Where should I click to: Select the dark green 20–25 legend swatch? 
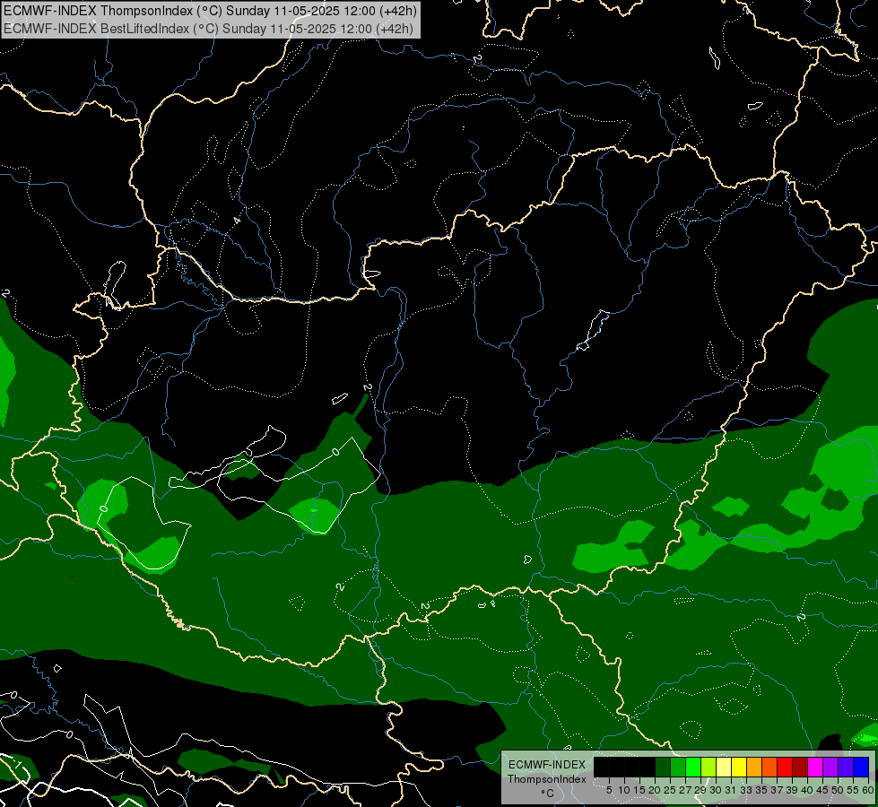pos(663,767)
